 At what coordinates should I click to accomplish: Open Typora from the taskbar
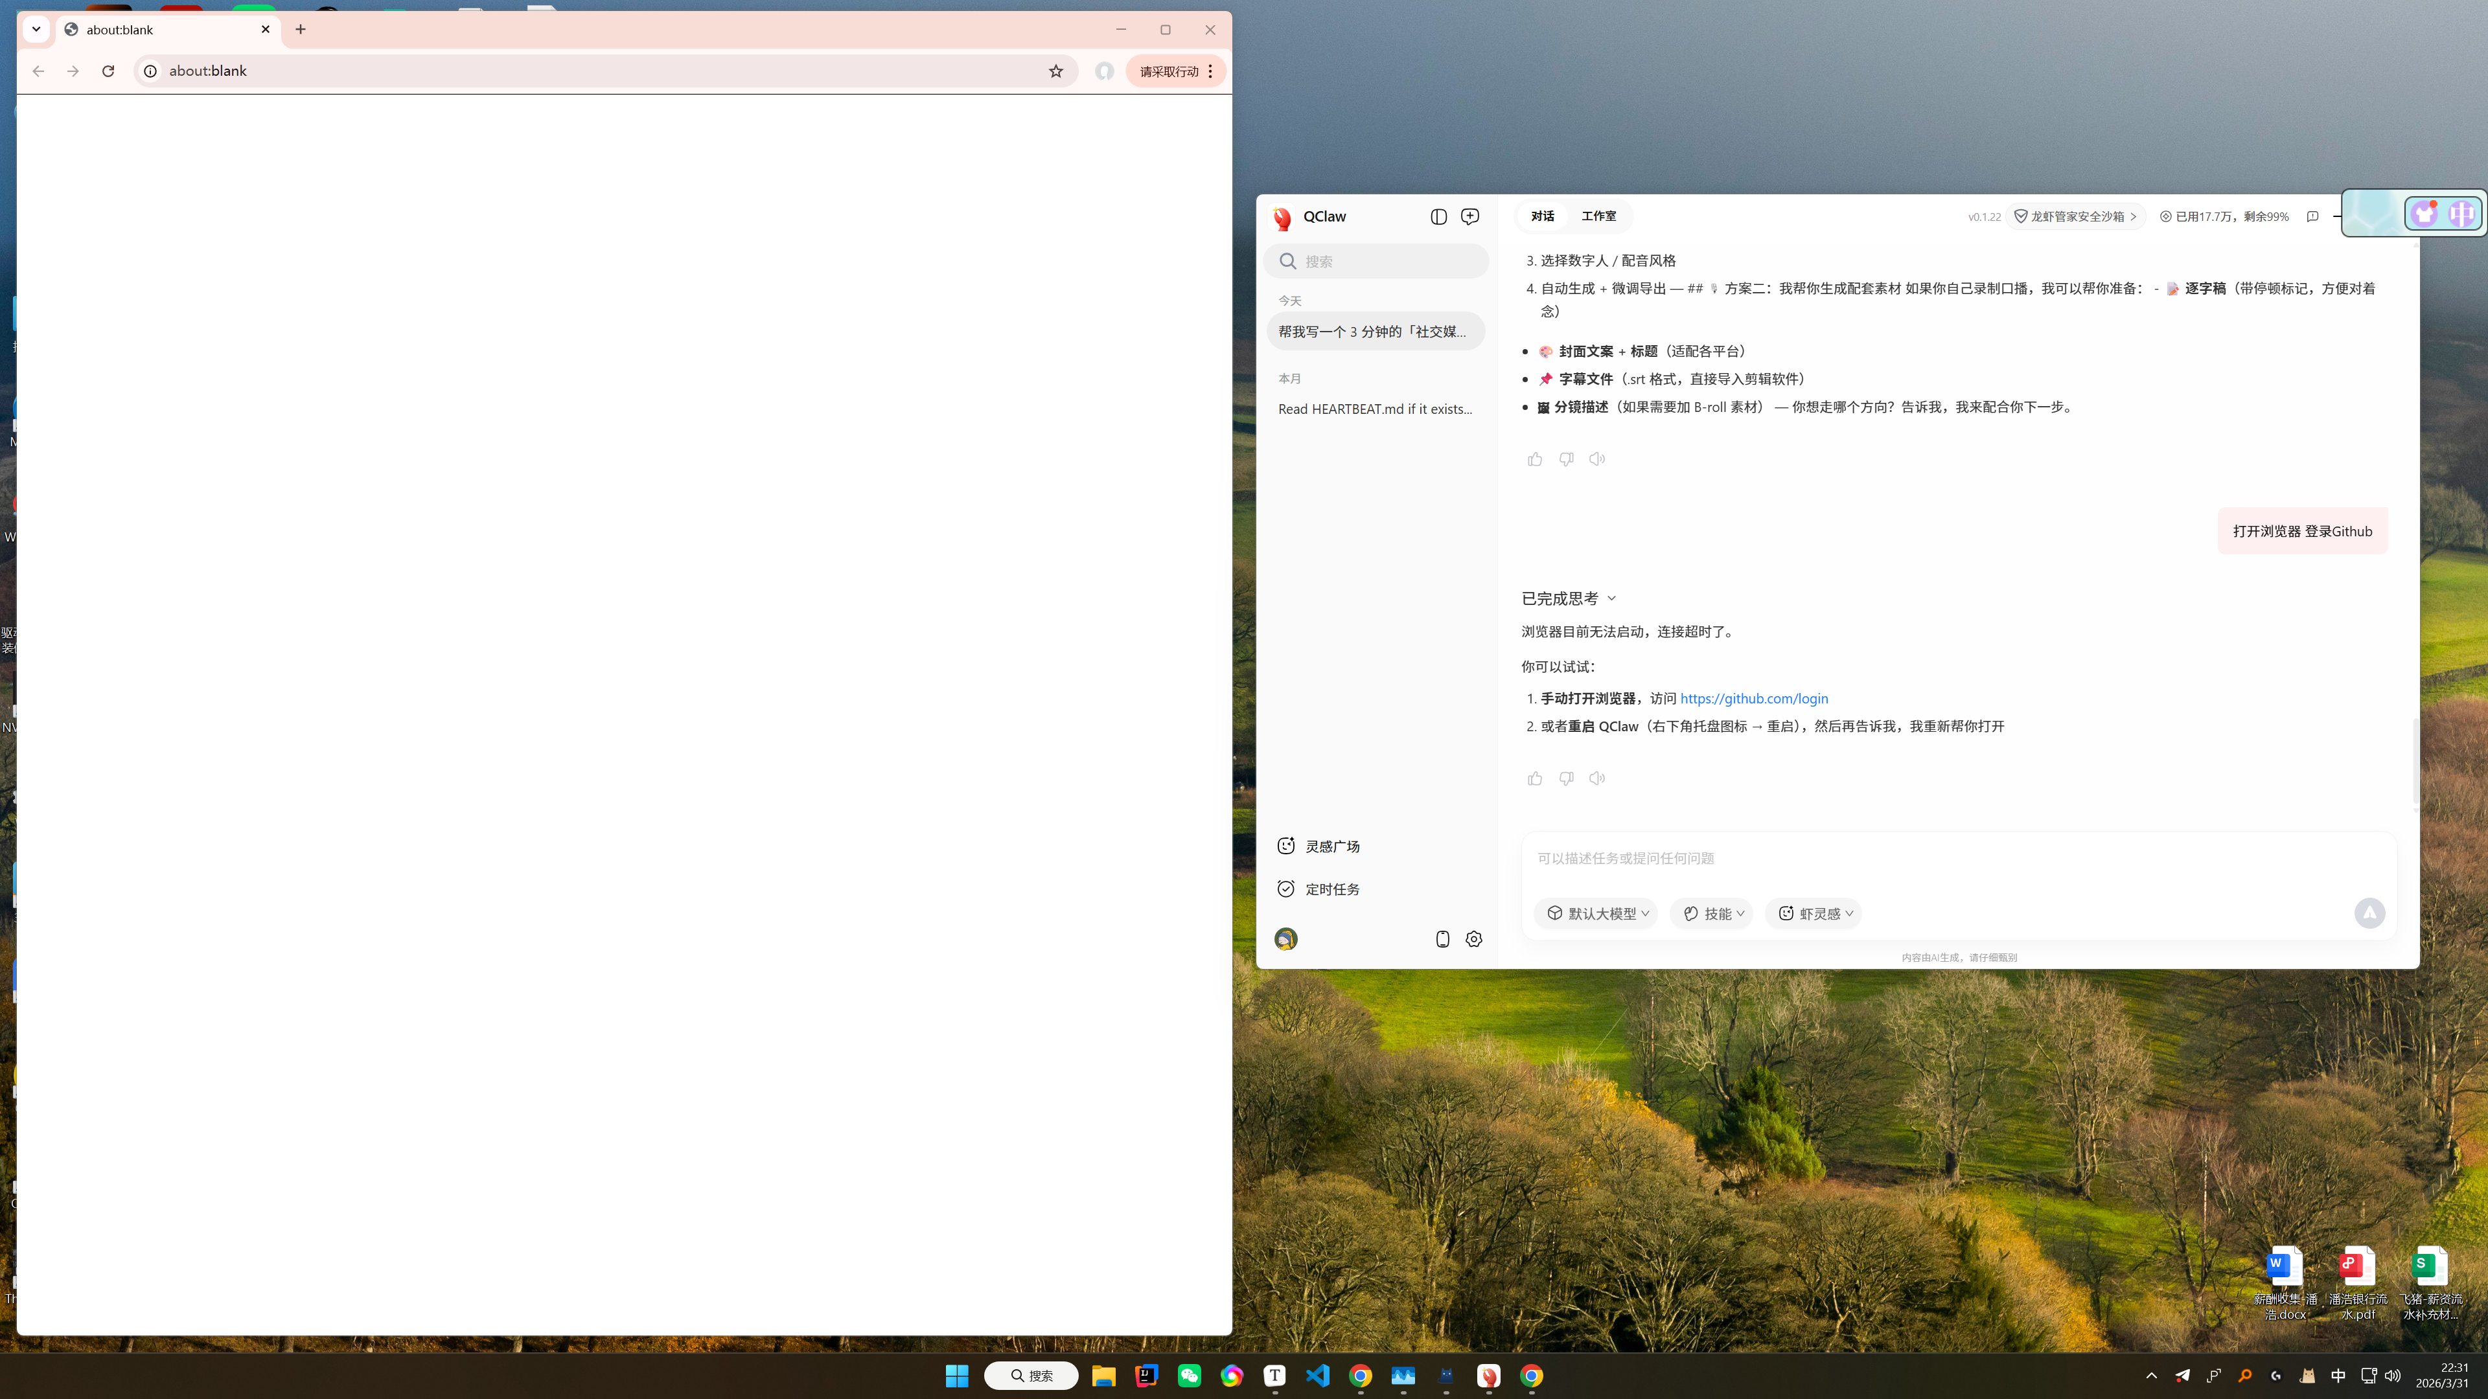click(1275, 1376)
